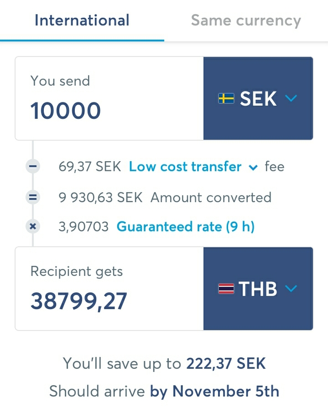Click the Swedish flag icon

[x=226, y=98]
